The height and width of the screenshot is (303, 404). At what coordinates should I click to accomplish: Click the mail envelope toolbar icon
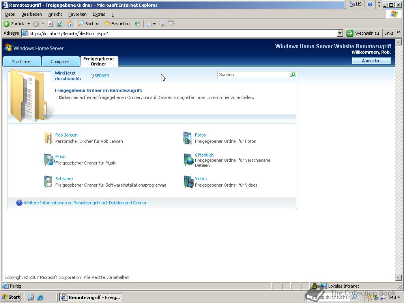point(150,24)
